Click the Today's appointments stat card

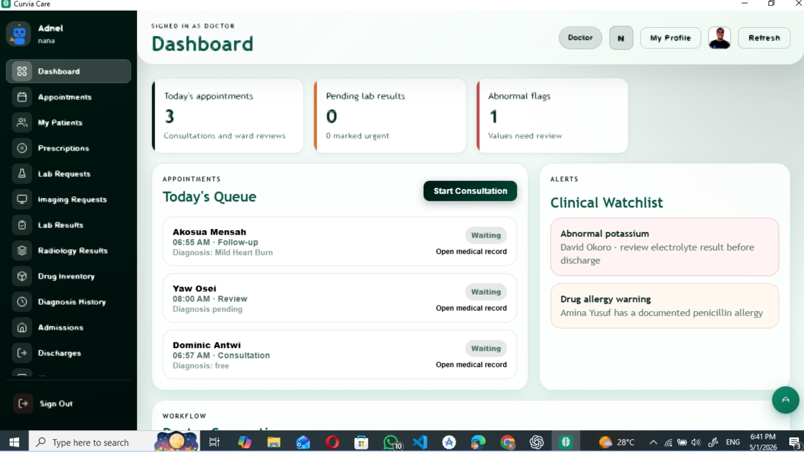click(228, 116)
